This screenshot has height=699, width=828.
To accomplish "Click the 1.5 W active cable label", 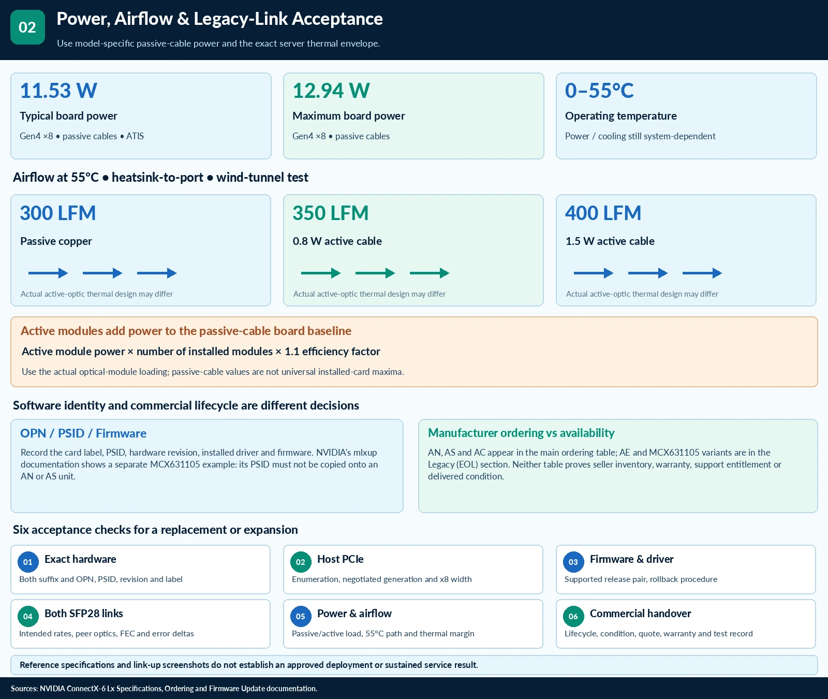I will click(x=610, y=241).
